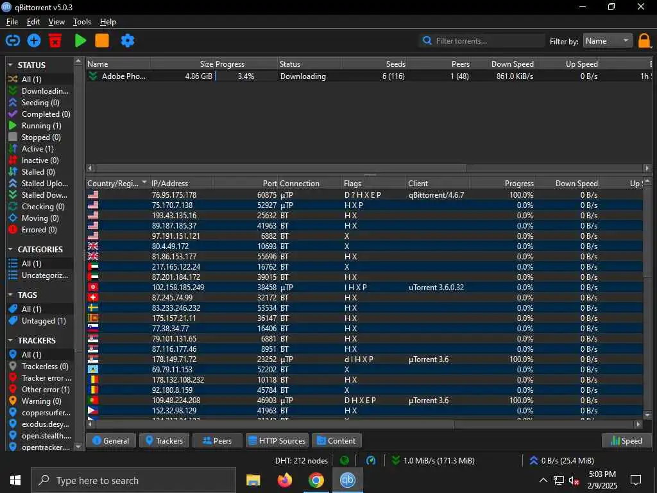Select the Warning (0) tracker filter
657x493 pixels.
40,401
